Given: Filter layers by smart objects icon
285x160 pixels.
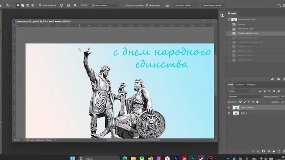Looking at the screenshot, I should point(279,91).
